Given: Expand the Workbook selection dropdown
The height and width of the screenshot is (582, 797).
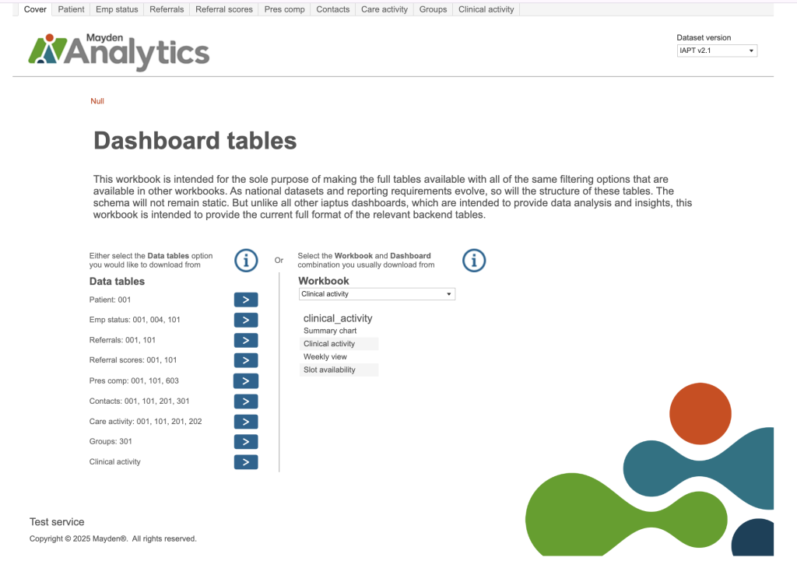Looking at the screenshot, I should tap(377, 294).
